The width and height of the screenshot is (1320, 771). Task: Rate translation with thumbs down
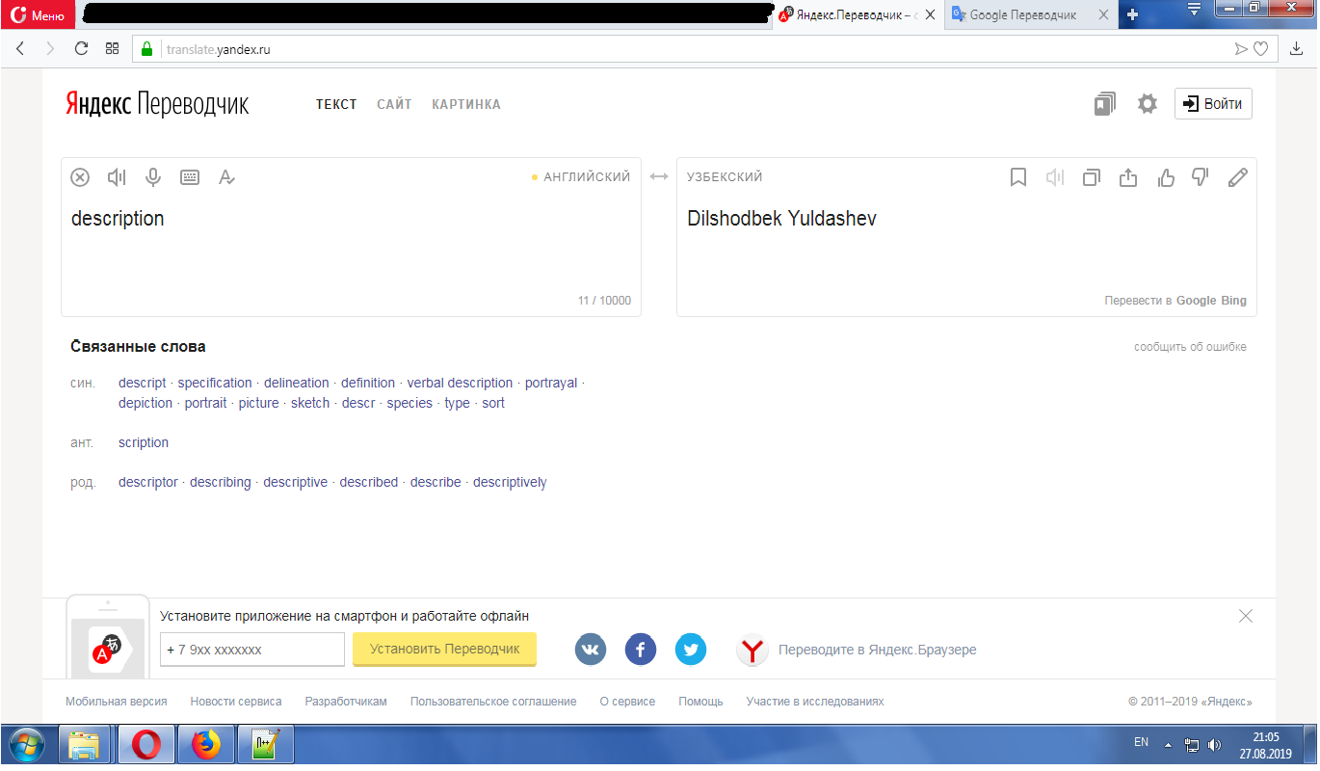click(x=1201, y=177)
